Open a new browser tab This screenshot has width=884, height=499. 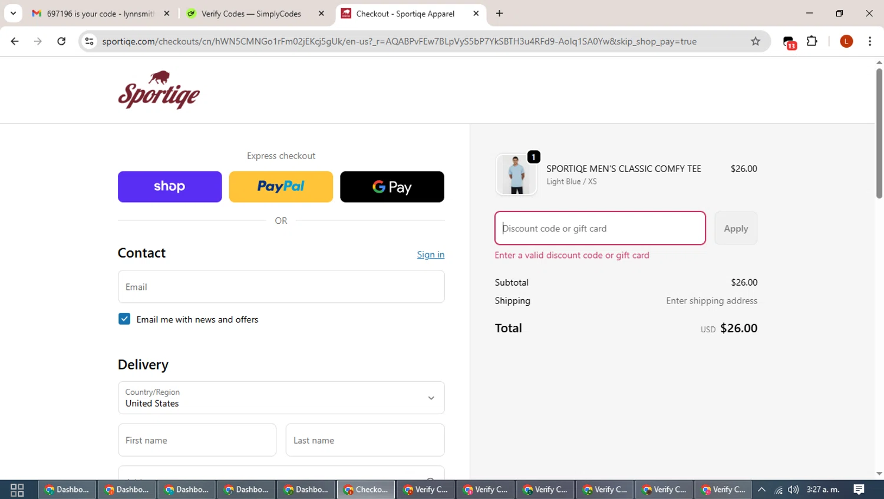coord(500,14)
